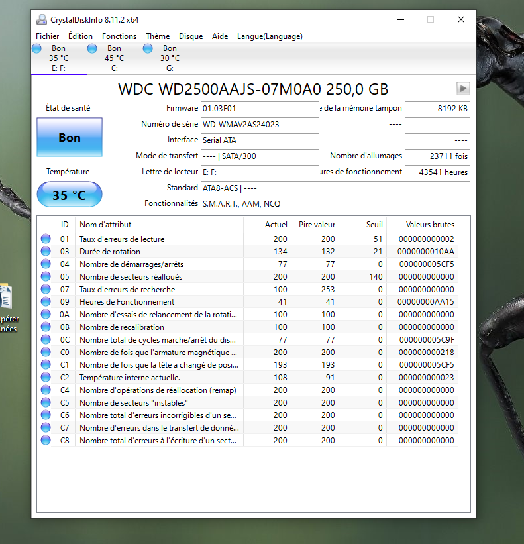524x544 pixels.
Task: Click status icon for attribute C7
Action: 46,427
